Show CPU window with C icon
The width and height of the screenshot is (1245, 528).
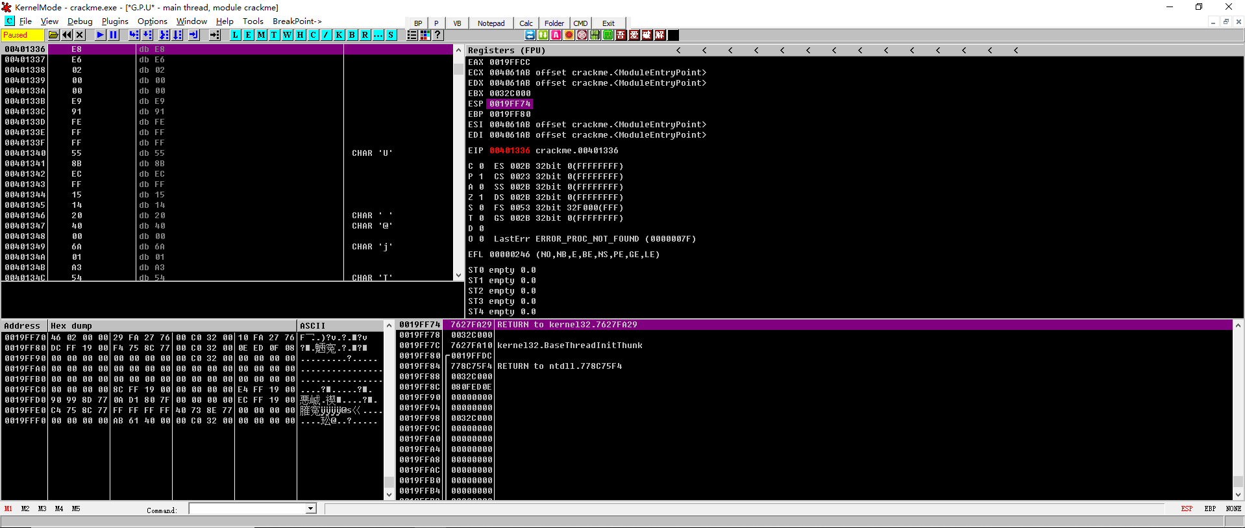(x=314, y=35)
